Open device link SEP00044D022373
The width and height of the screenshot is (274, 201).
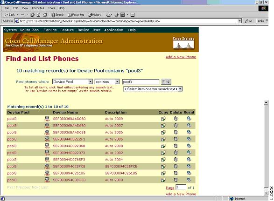click(x=69, y=153)
